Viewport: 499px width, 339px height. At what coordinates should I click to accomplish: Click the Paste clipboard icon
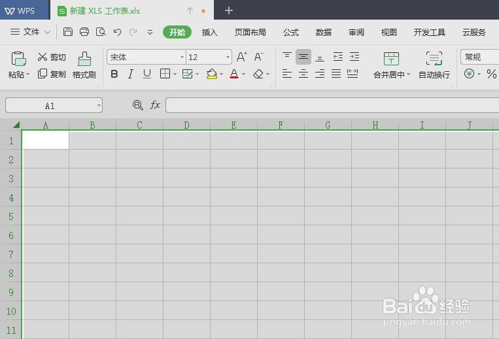coord(18,59)
